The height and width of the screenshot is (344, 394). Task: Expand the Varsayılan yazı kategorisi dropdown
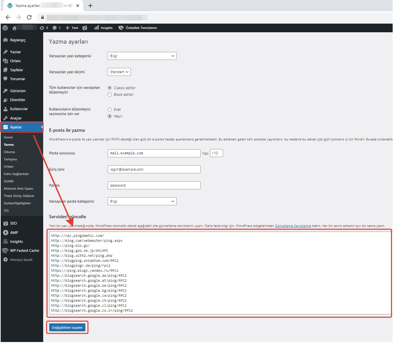tap(142, 56)
